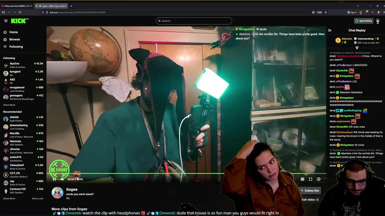Open smile473 recommended channel
This screenshot has width=385, height=216.
23,158
